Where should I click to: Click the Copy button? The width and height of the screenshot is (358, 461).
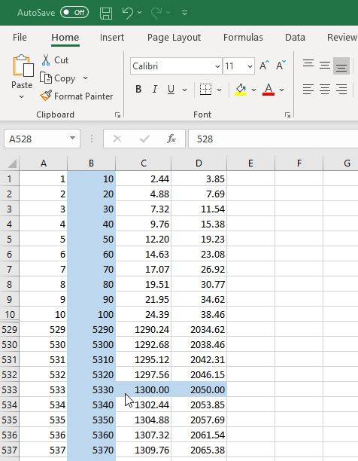tap(58, 78)
